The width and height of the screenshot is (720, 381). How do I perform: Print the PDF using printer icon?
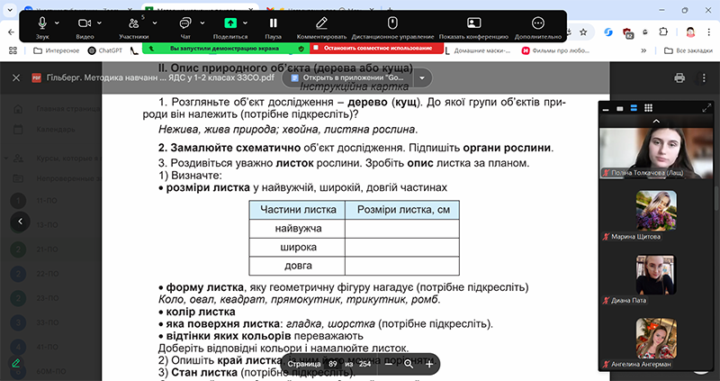[679, 77]
